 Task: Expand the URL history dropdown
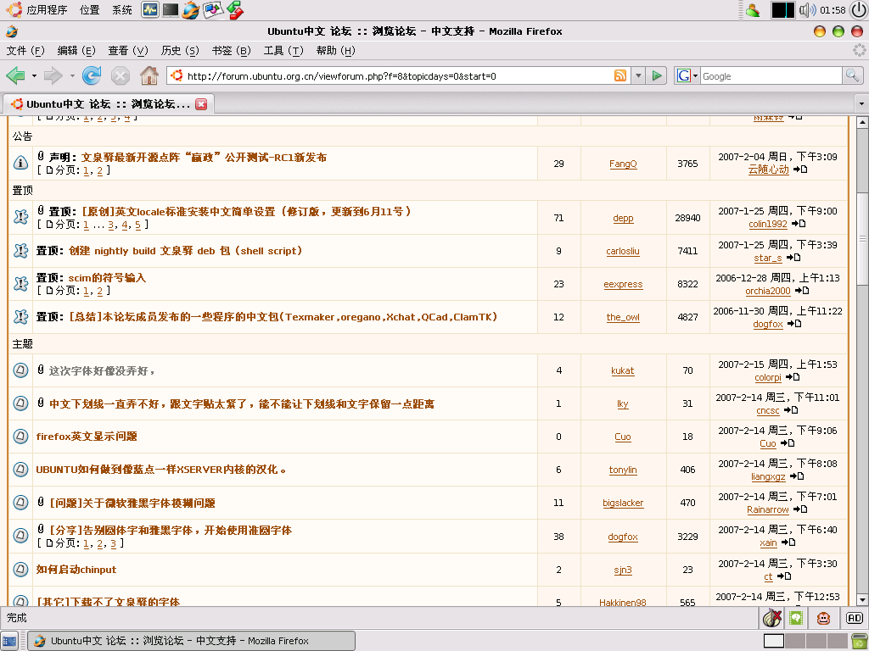point(638,75)
